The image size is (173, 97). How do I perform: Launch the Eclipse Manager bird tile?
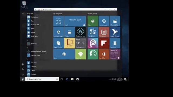(115, 32)
